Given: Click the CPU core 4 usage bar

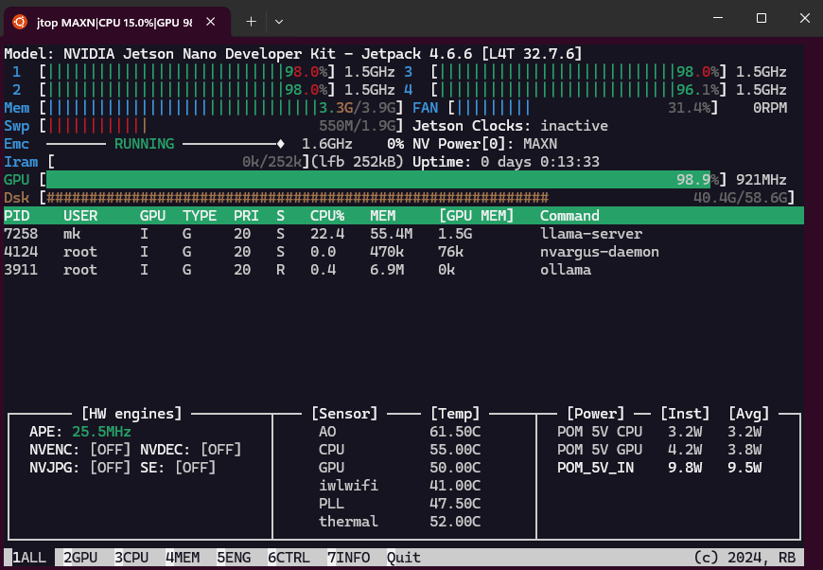Looking at the screenshot, I should click(x=578, y=90).
